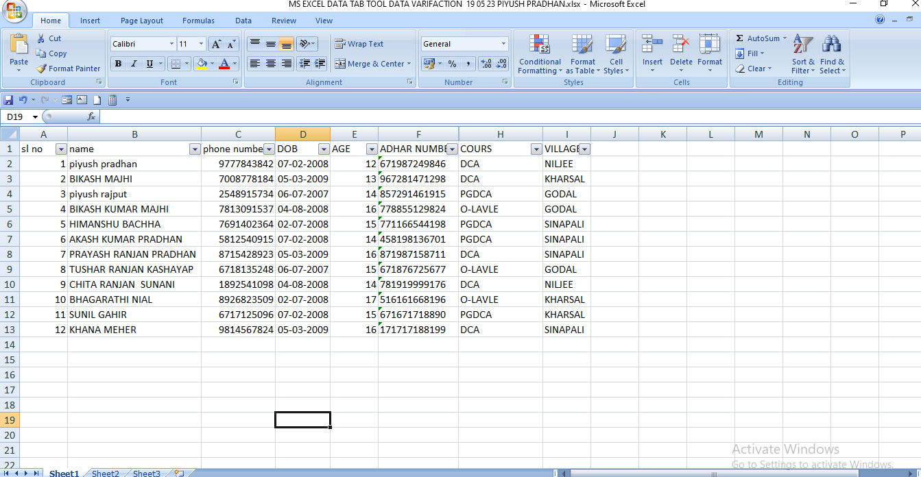Viewport: 921px width, 477px height.
Task: Apply the yellow Fill Color swatch
Action: (201, 64)
